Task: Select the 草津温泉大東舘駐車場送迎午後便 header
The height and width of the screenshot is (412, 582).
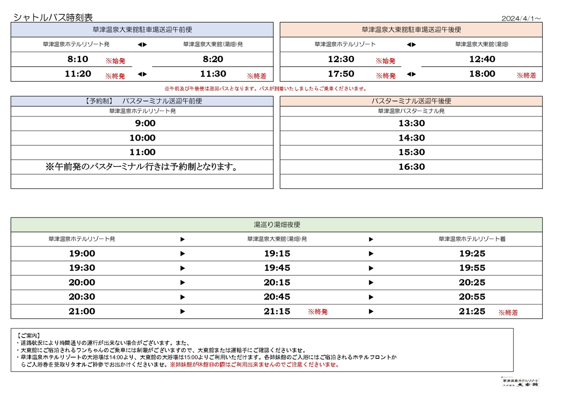Action: pos(412,29)
